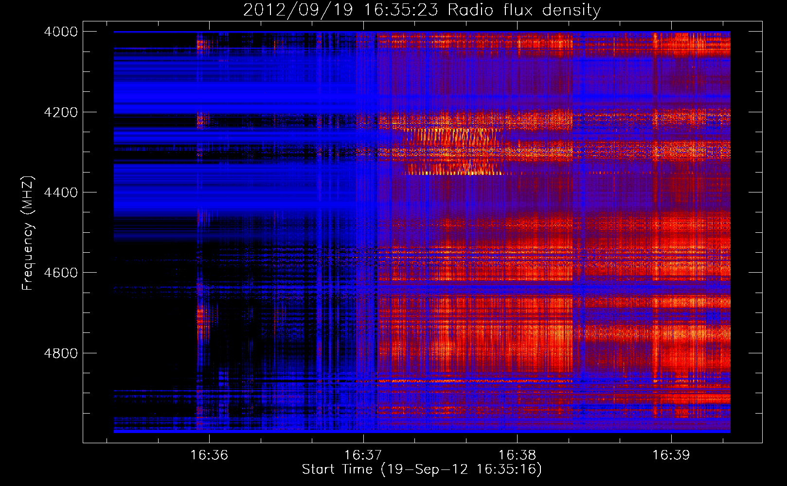
Task: Click the 16:39 time tick label
Action: tap(671, 455)
